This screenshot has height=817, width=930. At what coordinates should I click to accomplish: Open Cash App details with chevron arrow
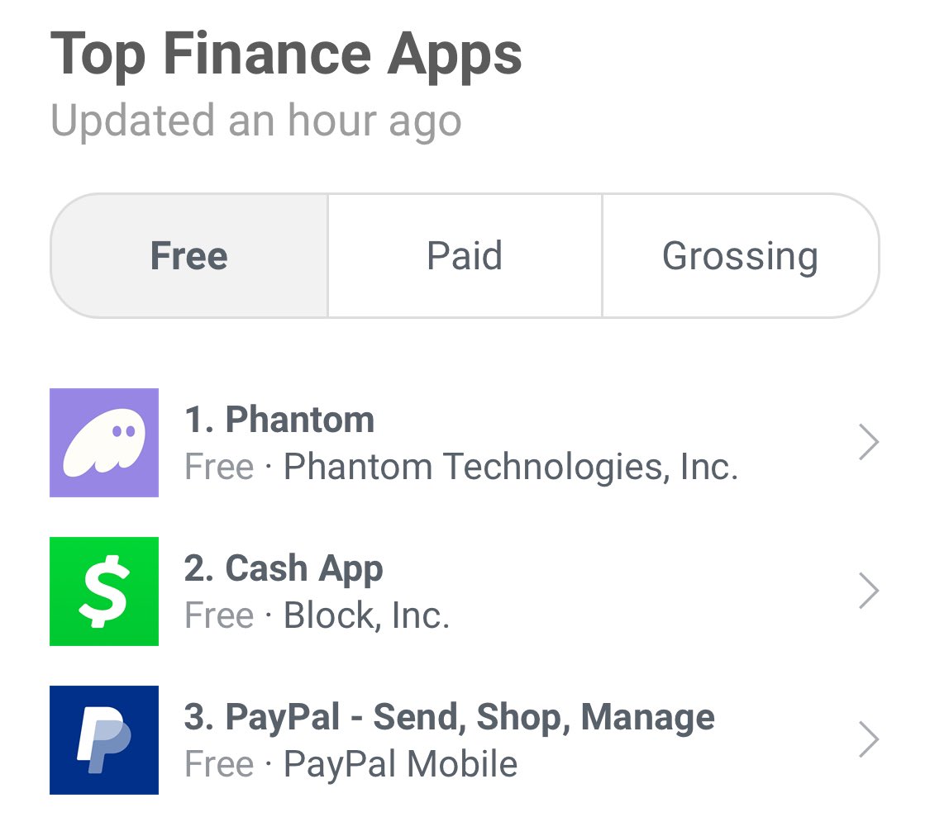click(x=869, y=591)
